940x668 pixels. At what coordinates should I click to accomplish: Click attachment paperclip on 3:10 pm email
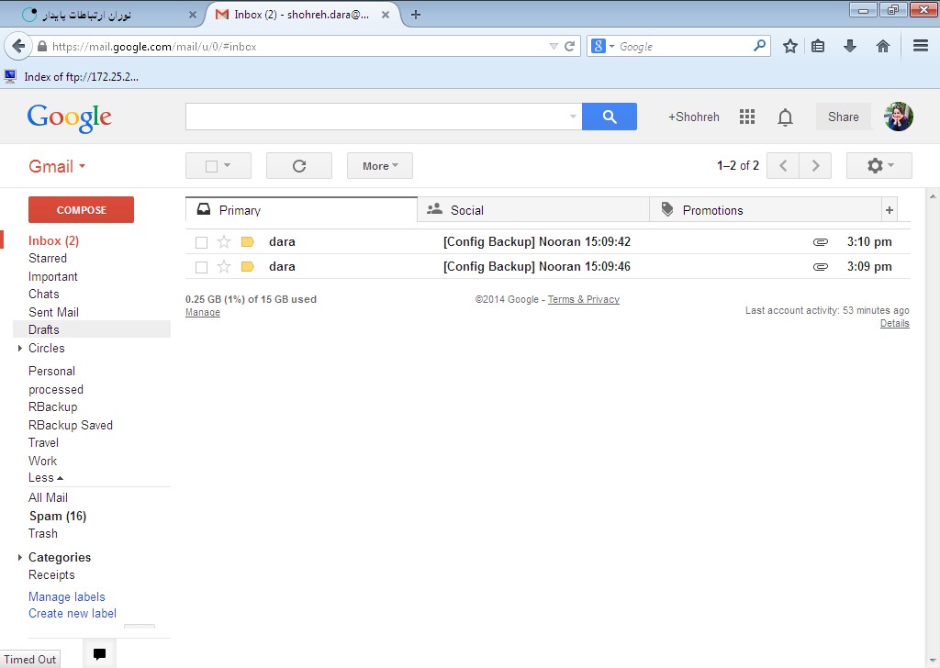(820, 242)
